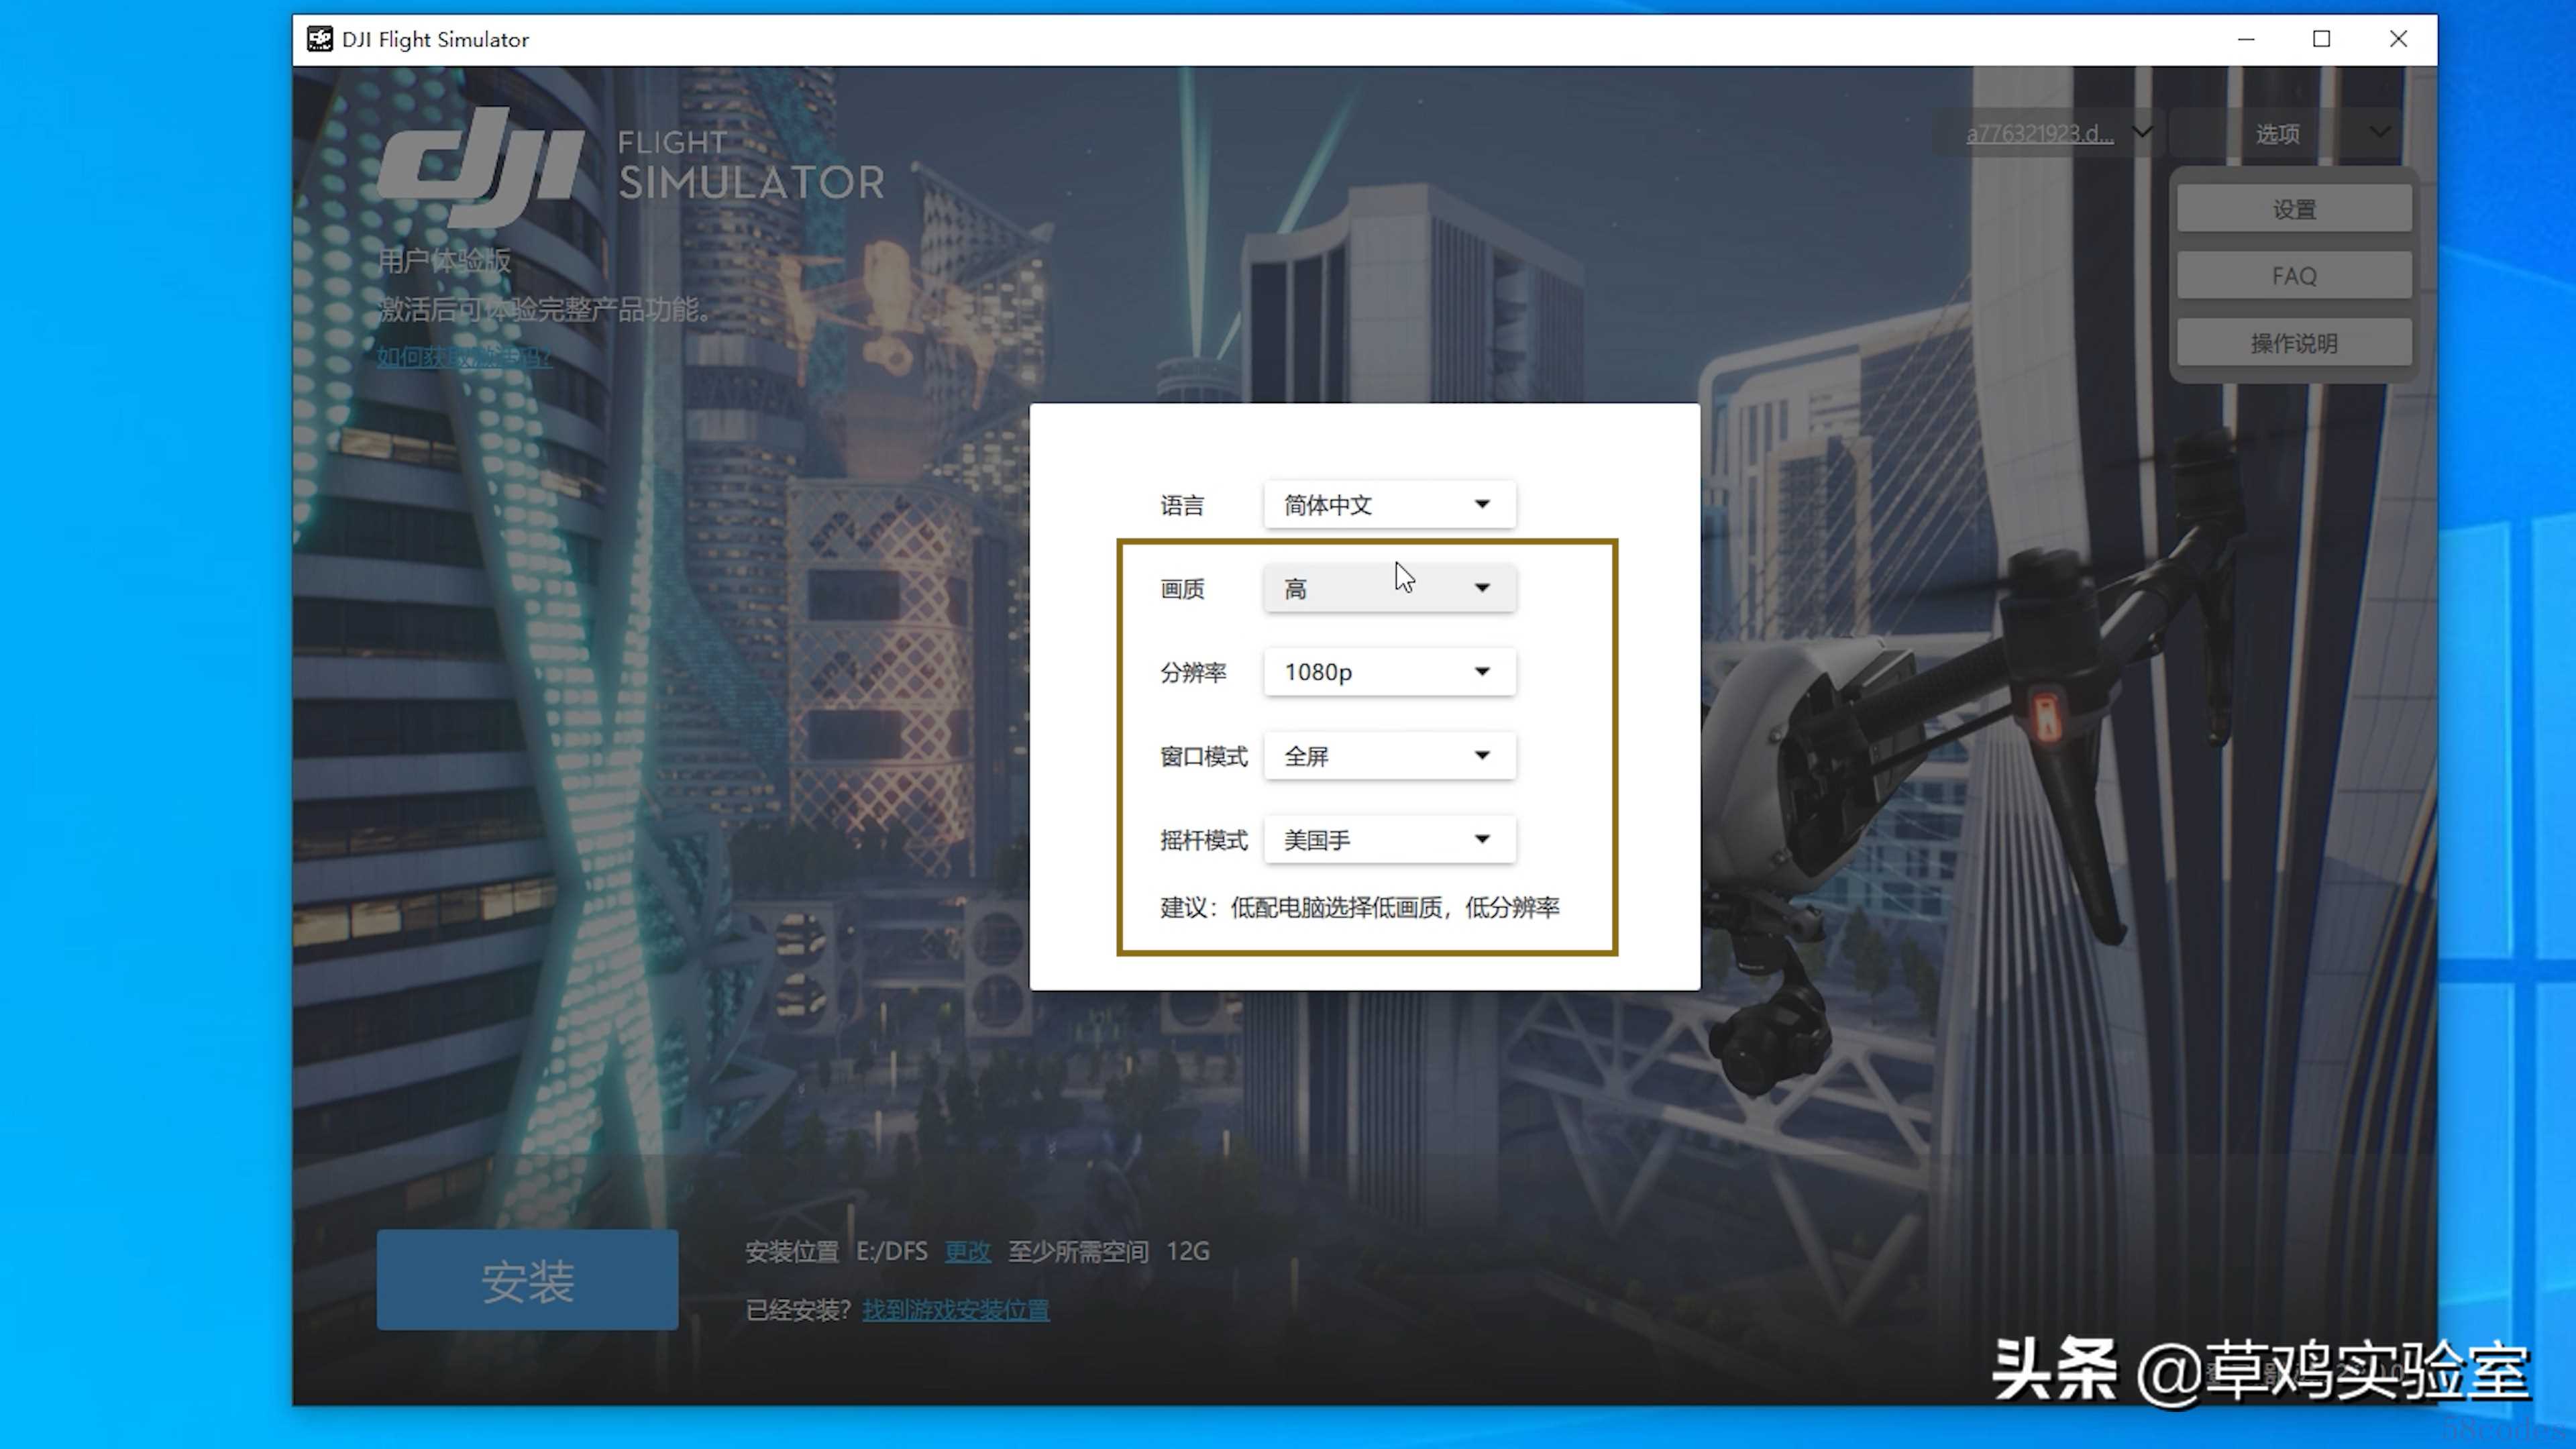Select 操作说明 from the options menu
This screenshot has width=2576, height=1449.
click(2293, 343)
